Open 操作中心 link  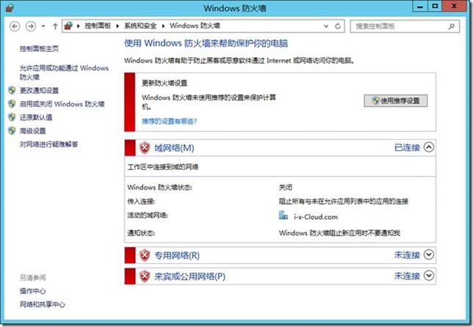point(32,291)
